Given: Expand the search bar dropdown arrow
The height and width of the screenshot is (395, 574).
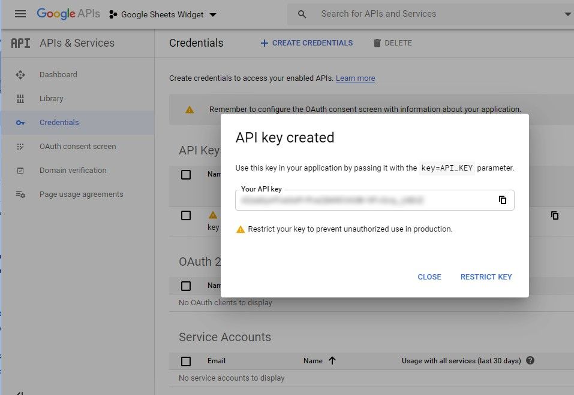Looking at the screenshot, I should (x=567, y=14).
